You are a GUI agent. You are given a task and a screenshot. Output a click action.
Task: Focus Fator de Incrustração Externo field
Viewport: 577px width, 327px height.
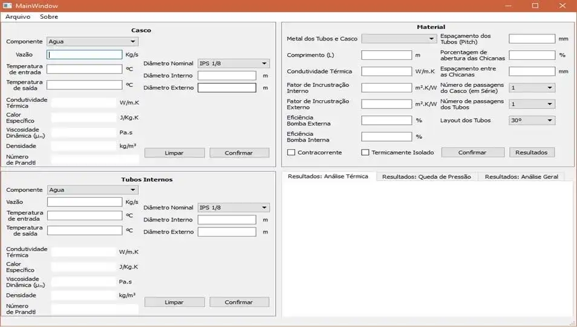386,104
